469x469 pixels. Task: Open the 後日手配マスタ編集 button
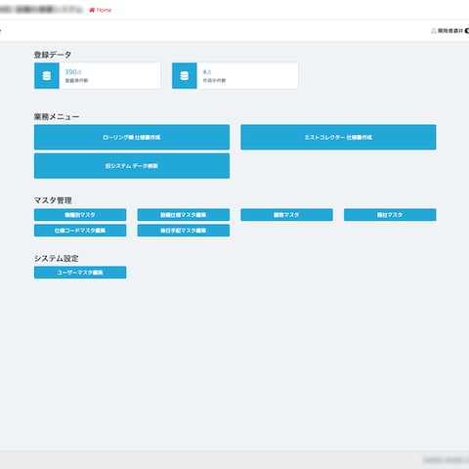coord(184,231)
